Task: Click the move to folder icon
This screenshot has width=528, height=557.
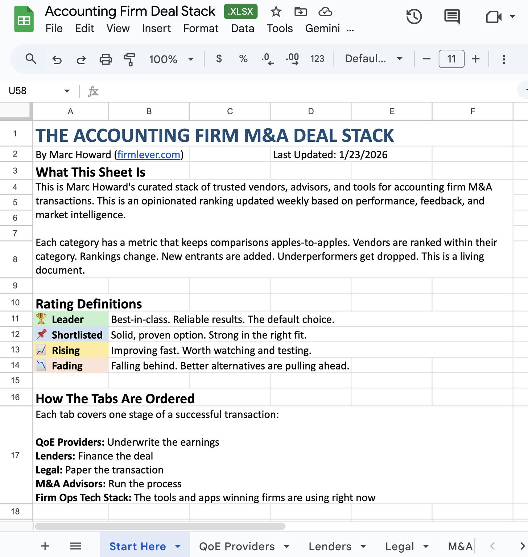Action: tap(300, 12)
